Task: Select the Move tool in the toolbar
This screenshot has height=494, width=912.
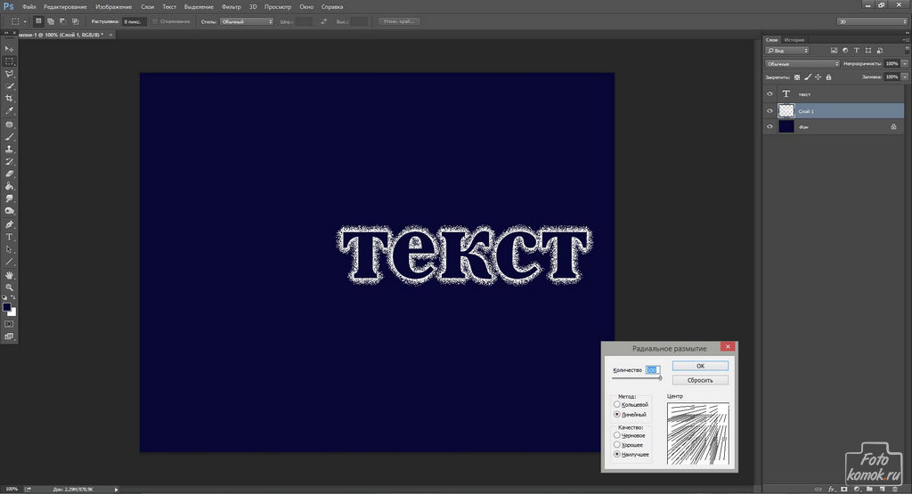Action: [x=10, y=48]
